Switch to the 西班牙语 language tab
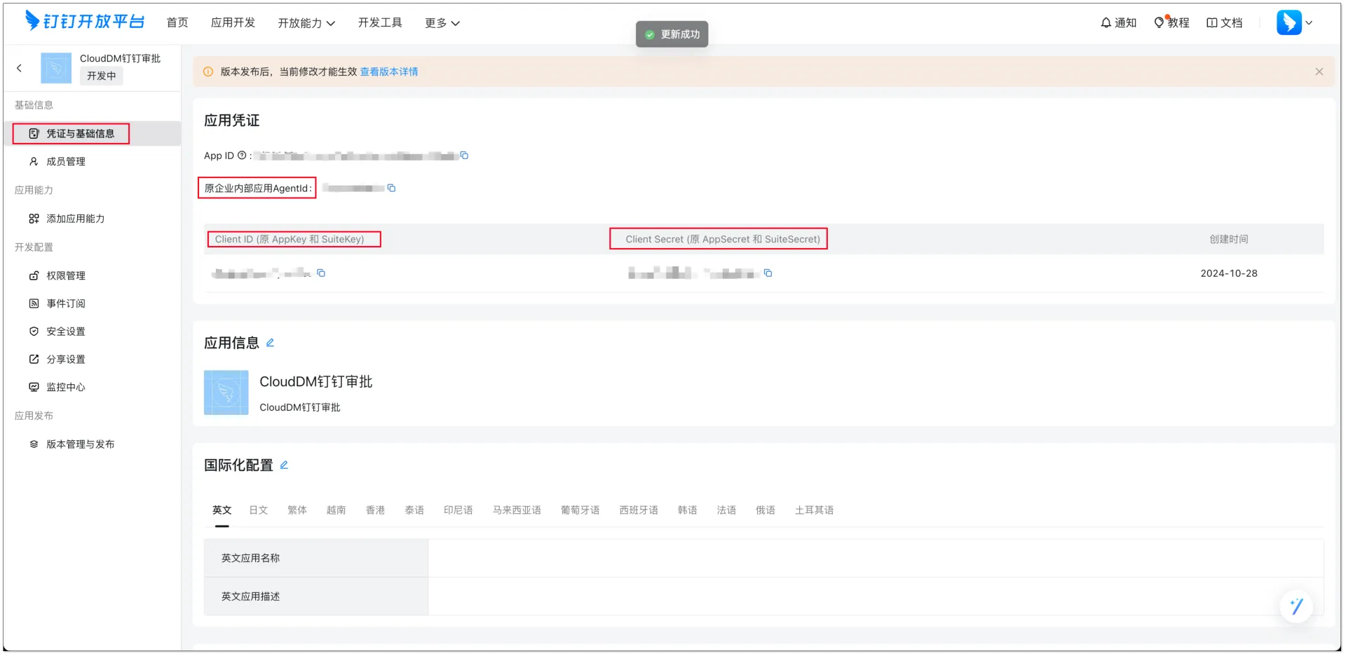This screenshot has width=1346, height=656. (639, 510)
